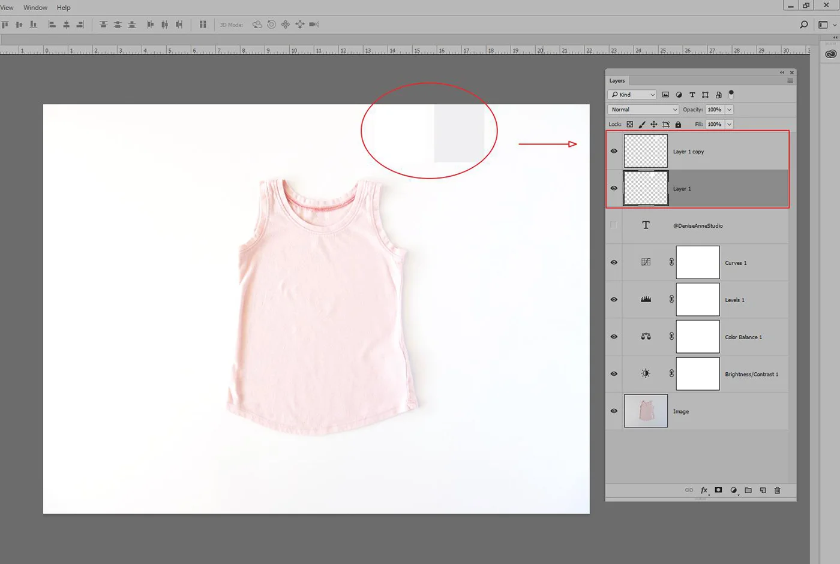Collapse the Layers panel with double arrows
The image size is (840, 564).
coord(782,73)
